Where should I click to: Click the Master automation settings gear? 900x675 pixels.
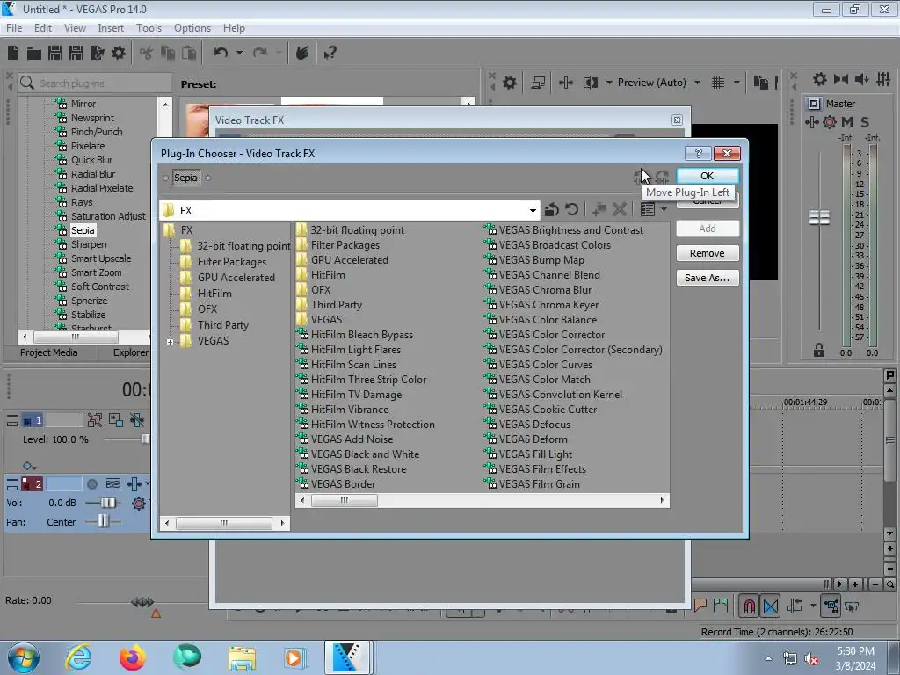click(x=830, y=121)
